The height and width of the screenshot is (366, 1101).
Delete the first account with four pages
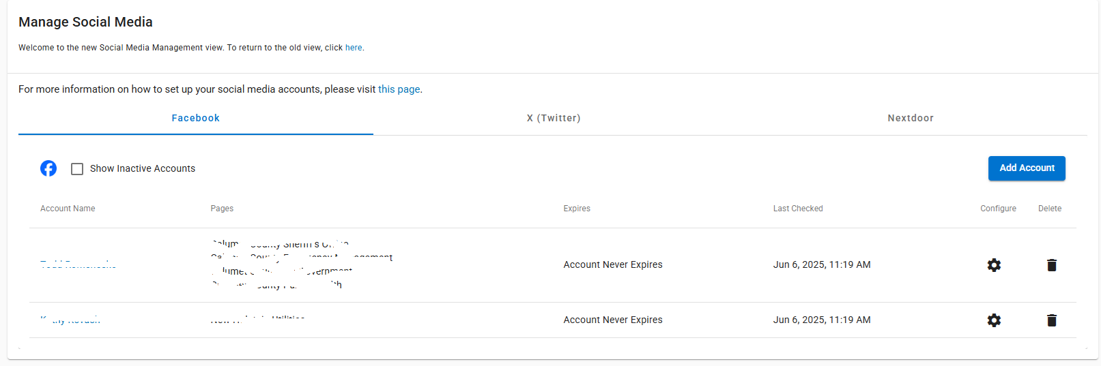click(x=1052, y=265)
